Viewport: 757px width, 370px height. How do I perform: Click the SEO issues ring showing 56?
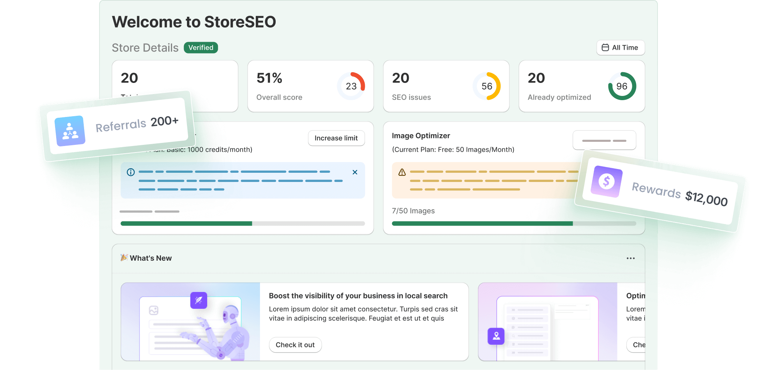coord(487,86)
